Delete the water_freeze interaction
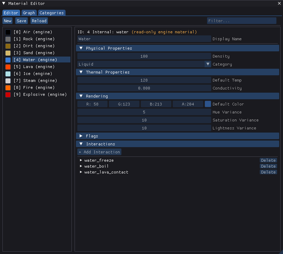283x254 pixels. (268, 160)
